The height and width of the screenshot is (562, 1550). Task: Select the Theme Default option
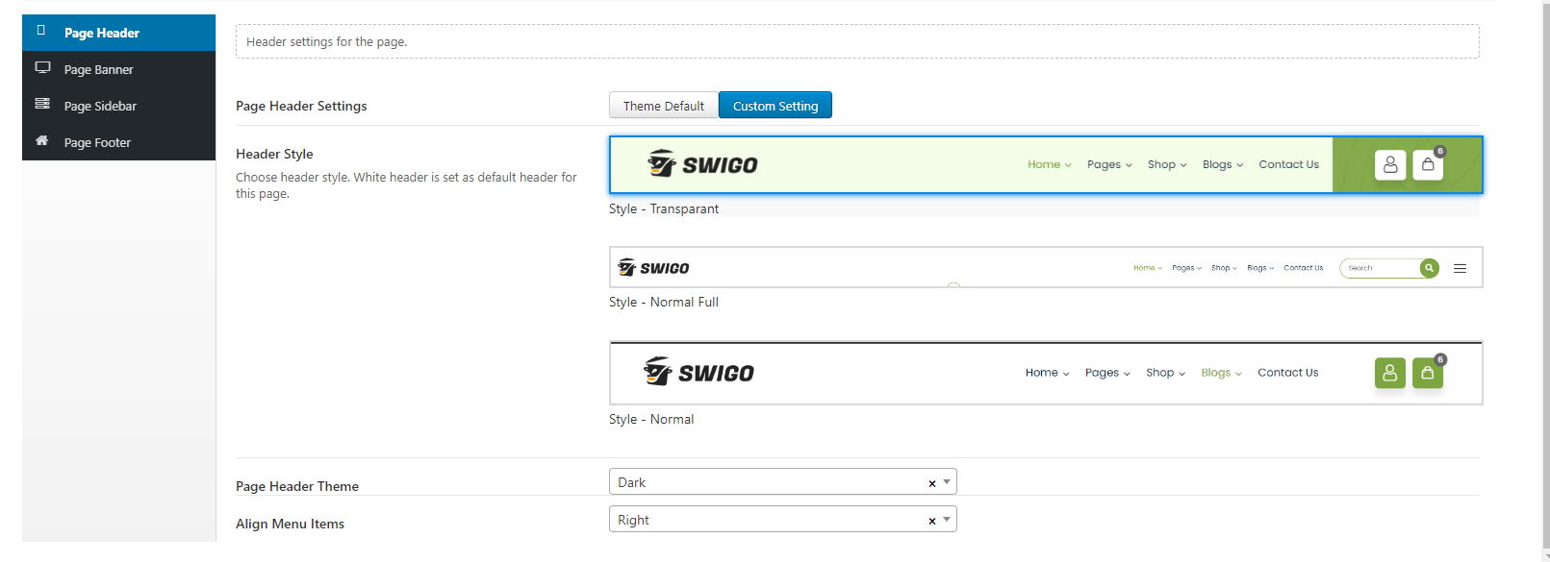point(663,106)
